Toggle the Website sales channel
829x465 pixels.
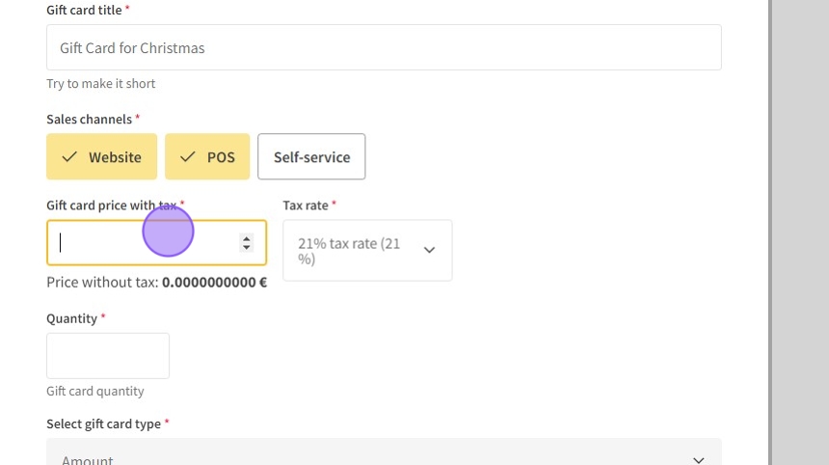click(x=101, y=157)
